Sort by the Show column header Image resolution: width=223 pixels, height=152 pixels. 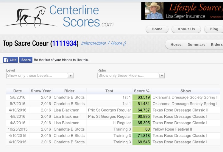pyautogui.click(x=185, y=91)
